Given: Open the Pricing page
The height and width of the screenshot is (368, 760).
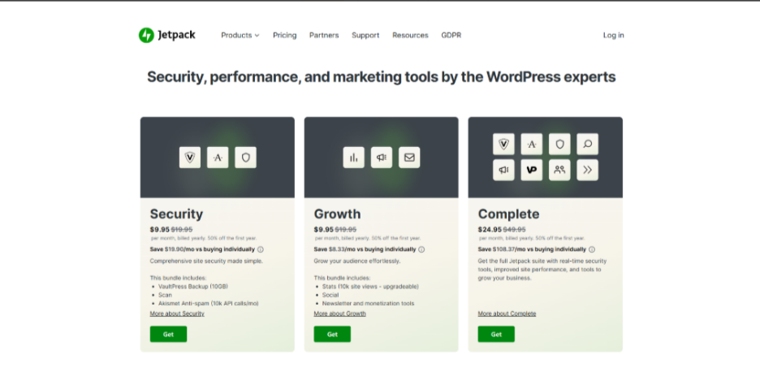Looking at the screenshot, I should pos(284,36).
